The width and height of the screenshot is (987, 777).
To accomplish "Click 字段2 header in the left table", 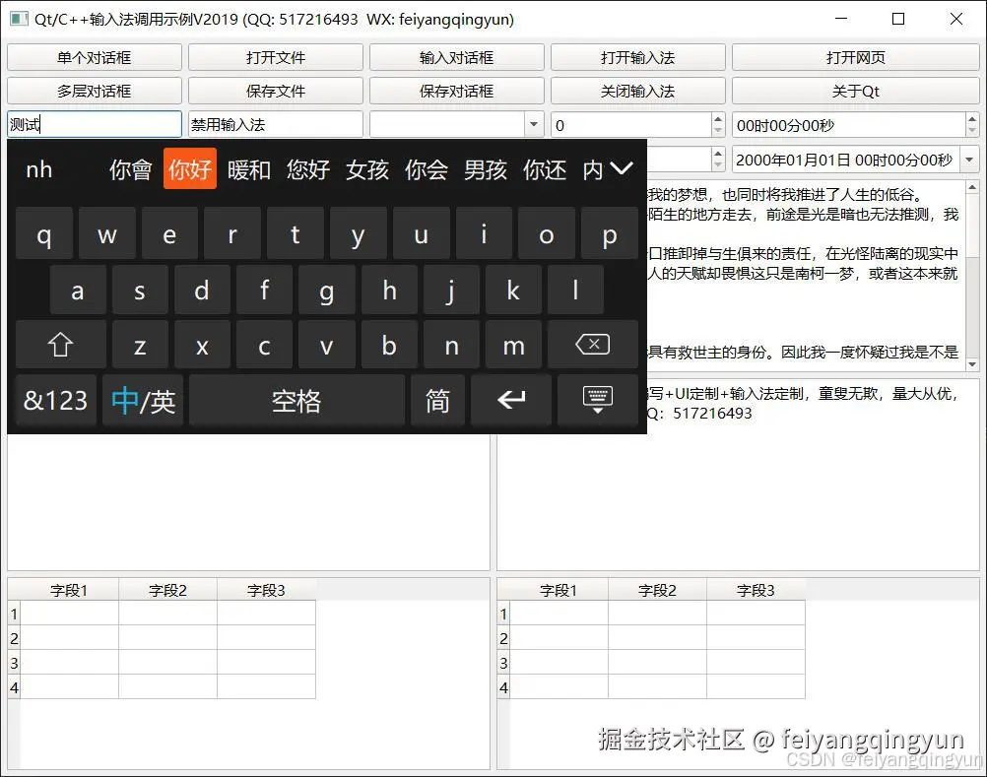I will click(168, 590).
